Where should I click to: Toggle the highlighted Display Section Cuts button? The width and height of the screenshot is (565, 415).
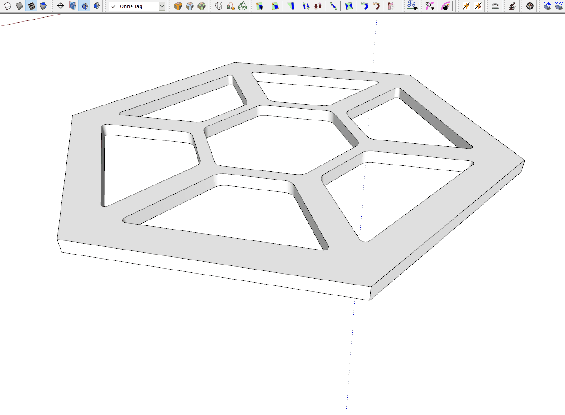tap(84, 6)
